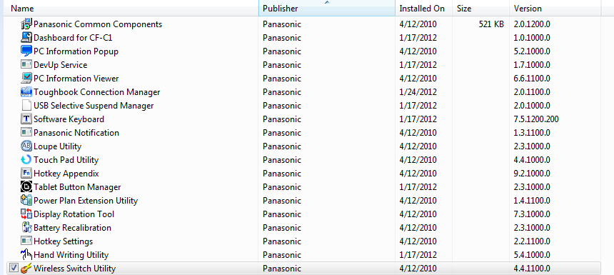Select Tablet Button Manager program name
This screenshot has height=275, width=614.
click(x=77, y=187)
